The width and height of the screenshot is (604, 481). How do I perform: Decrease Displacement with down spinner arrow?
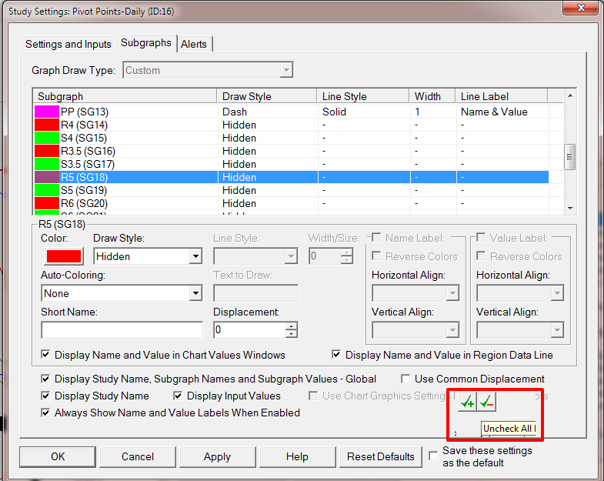point(292,334)
